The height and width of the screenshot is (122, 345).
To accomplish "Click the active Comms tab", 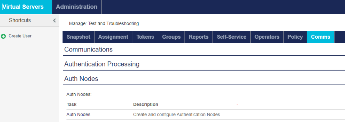I will point(321,37).
